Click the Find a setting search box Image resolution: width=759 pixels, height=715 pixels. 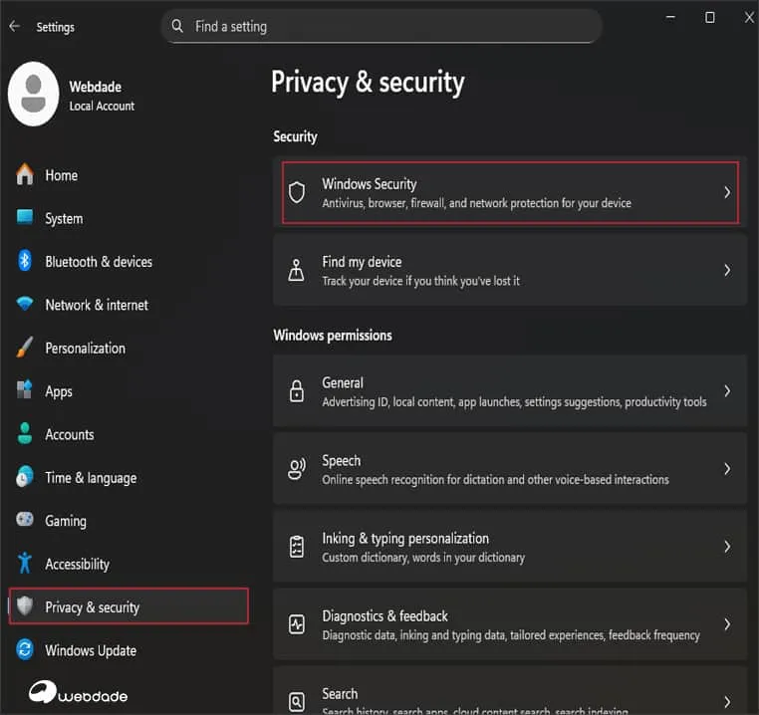tap(381, 26)
